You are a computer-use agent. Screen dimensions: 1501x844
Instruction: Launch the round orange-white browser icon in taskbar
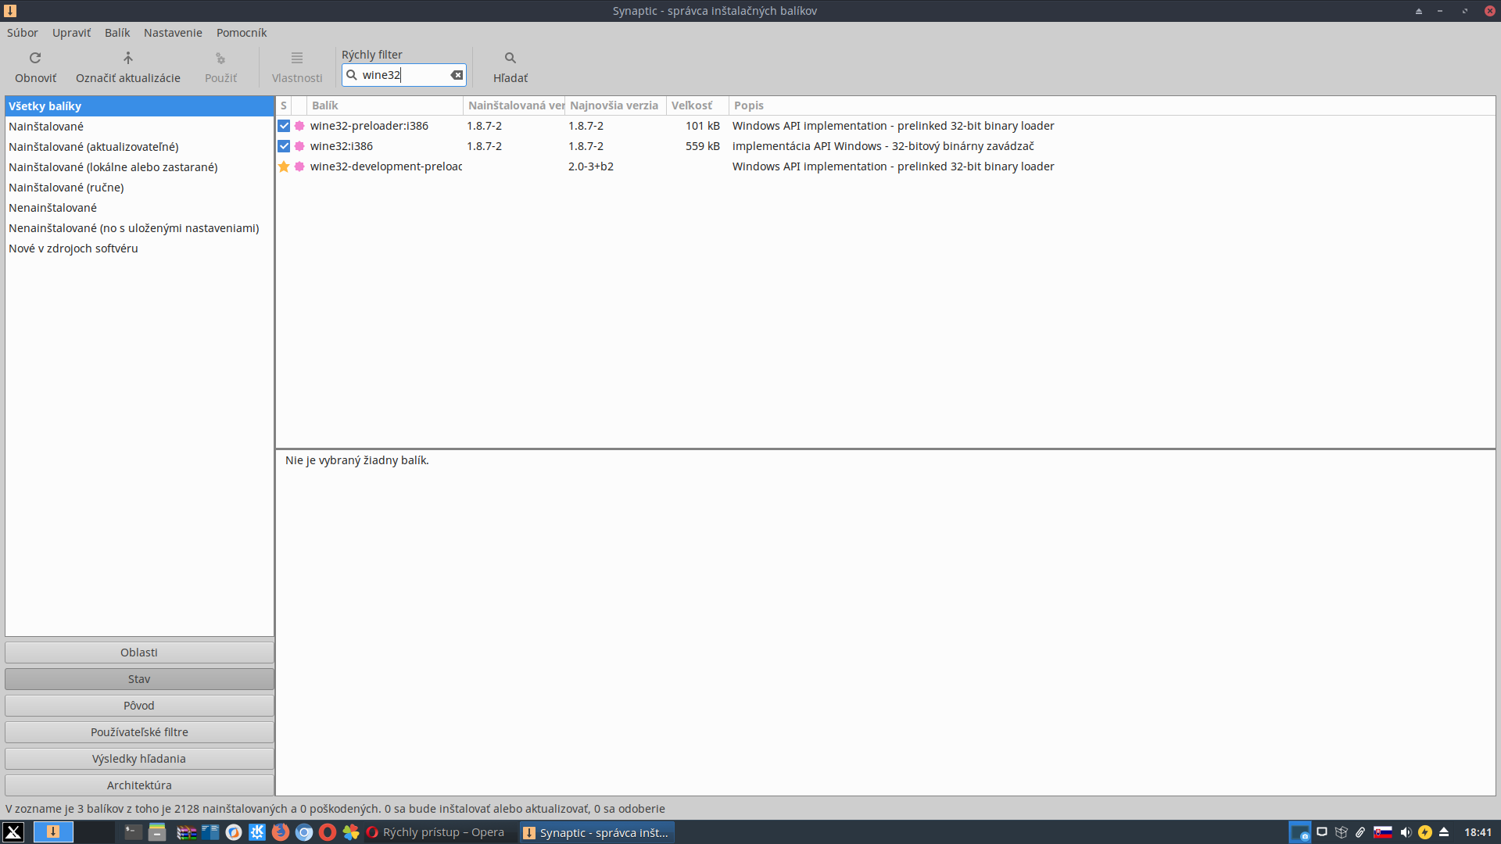point(234,832)
